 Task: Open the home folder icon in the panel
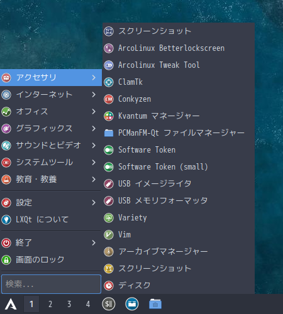pyautogui.click(x=155, y=304)
